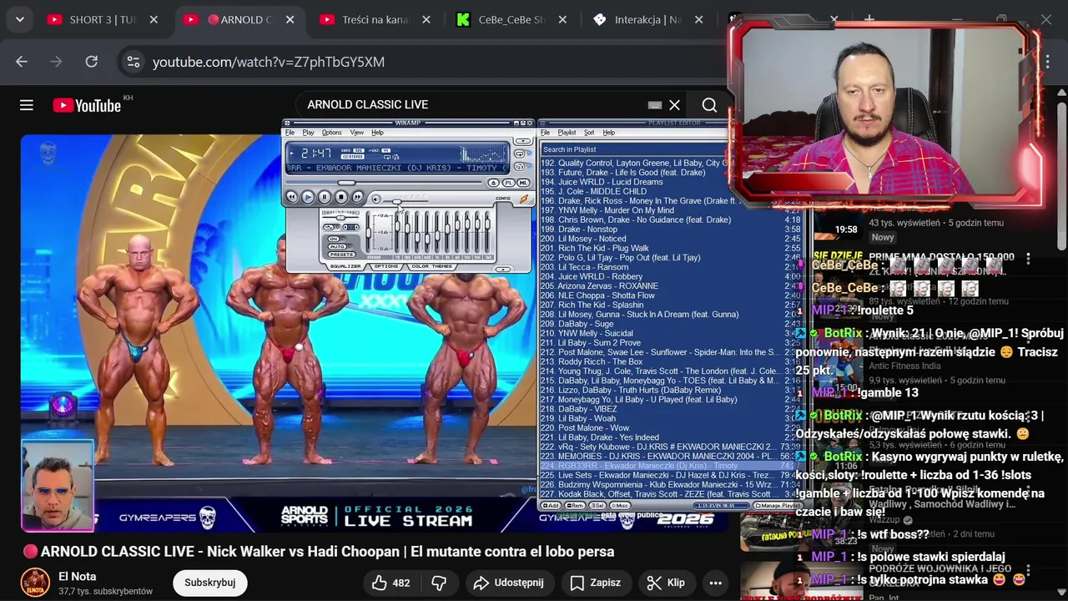
Task: Collapse Winamp drawer with bottom arrow button
Action: pos(503,270)
